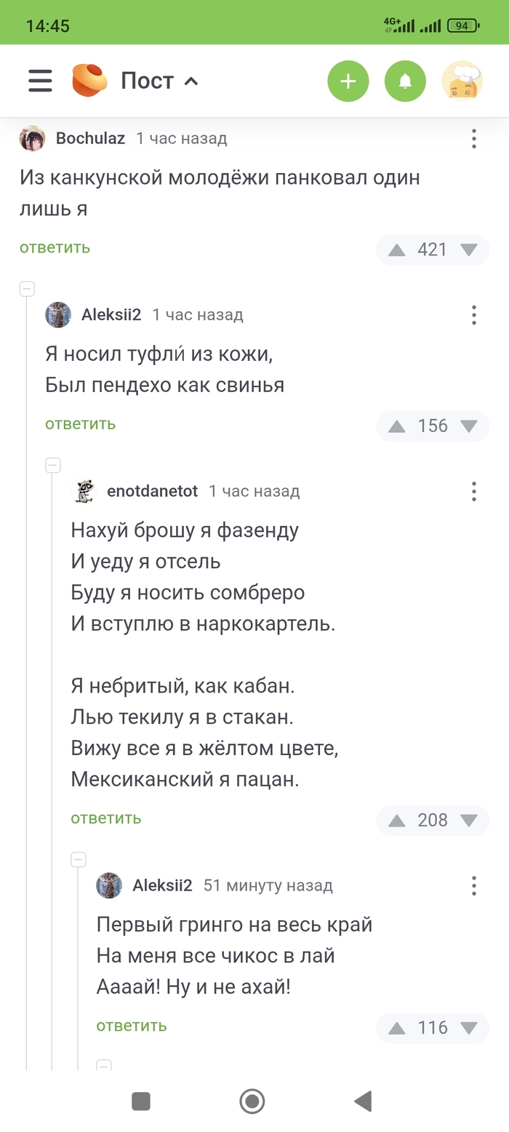Screen dimensions: 509x1132
Task: Open options menu on Bochulaz's comment
Action: pos(473,138)
